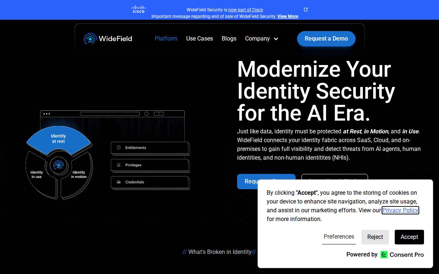Click the Company dropdown chevron
This screenshot has height=274, width=439.
(276, 39)
